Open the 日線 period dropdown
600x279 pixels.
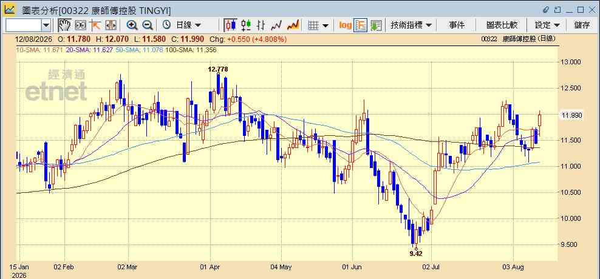(x=188, y=25)
